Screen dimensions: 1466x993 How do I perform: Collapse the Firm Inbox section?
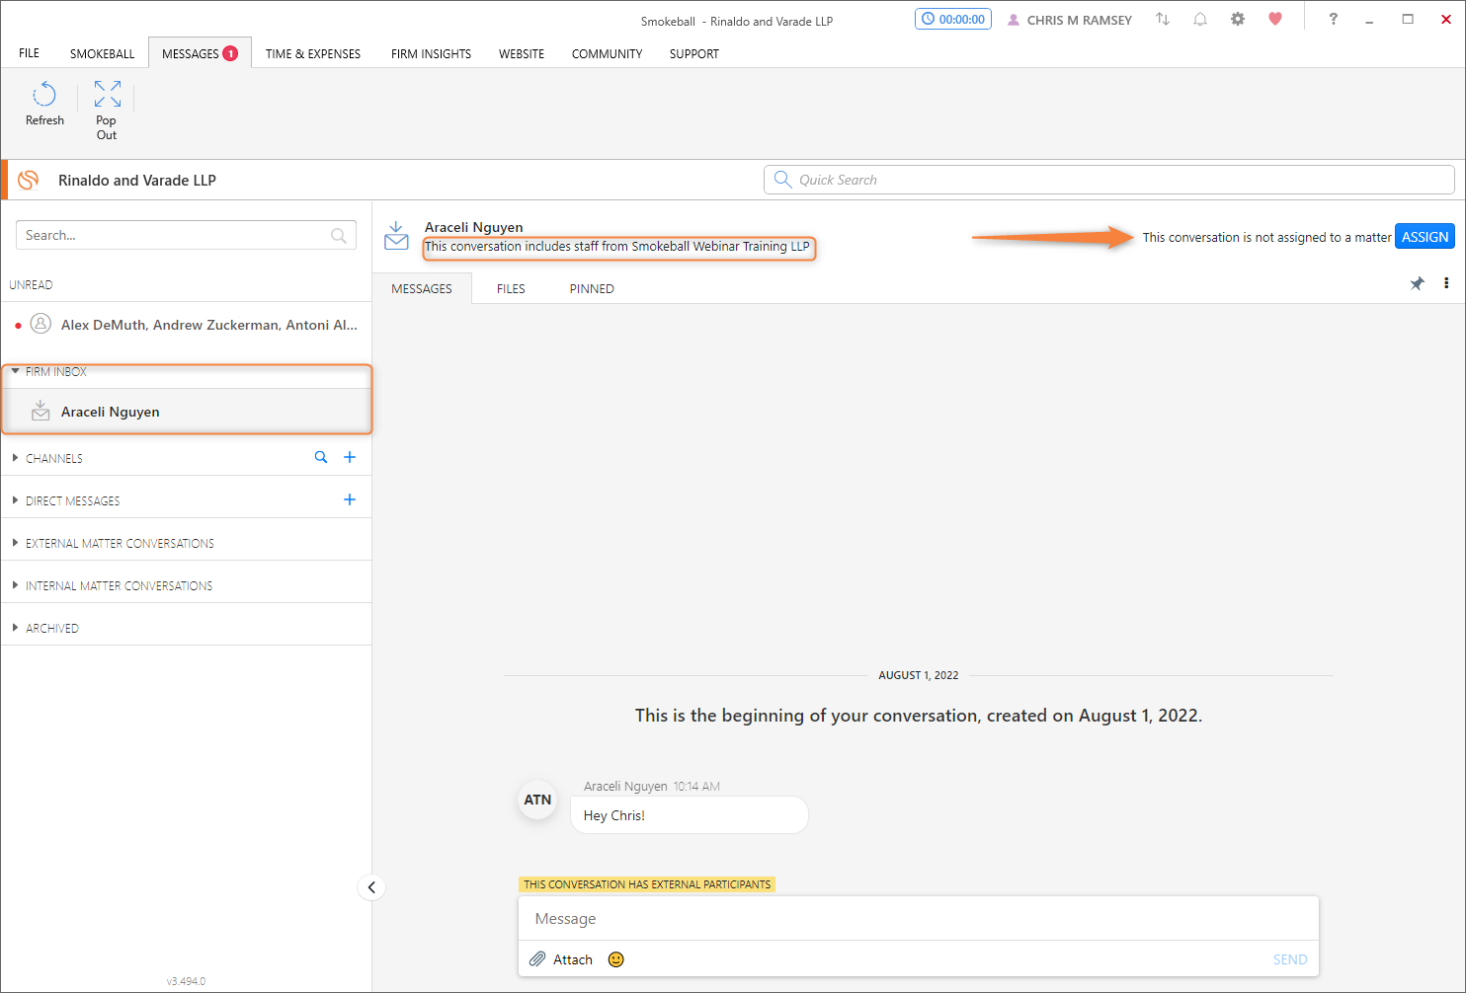point(15,371)
